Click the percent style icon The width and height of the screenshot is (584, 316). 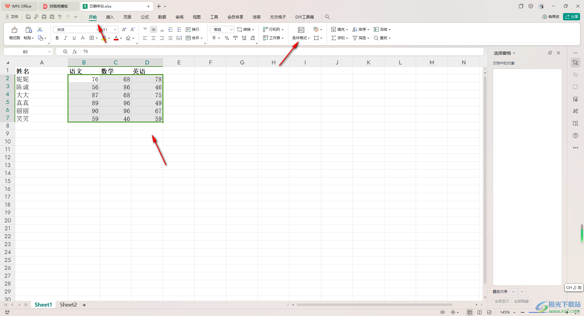[227, 38]
